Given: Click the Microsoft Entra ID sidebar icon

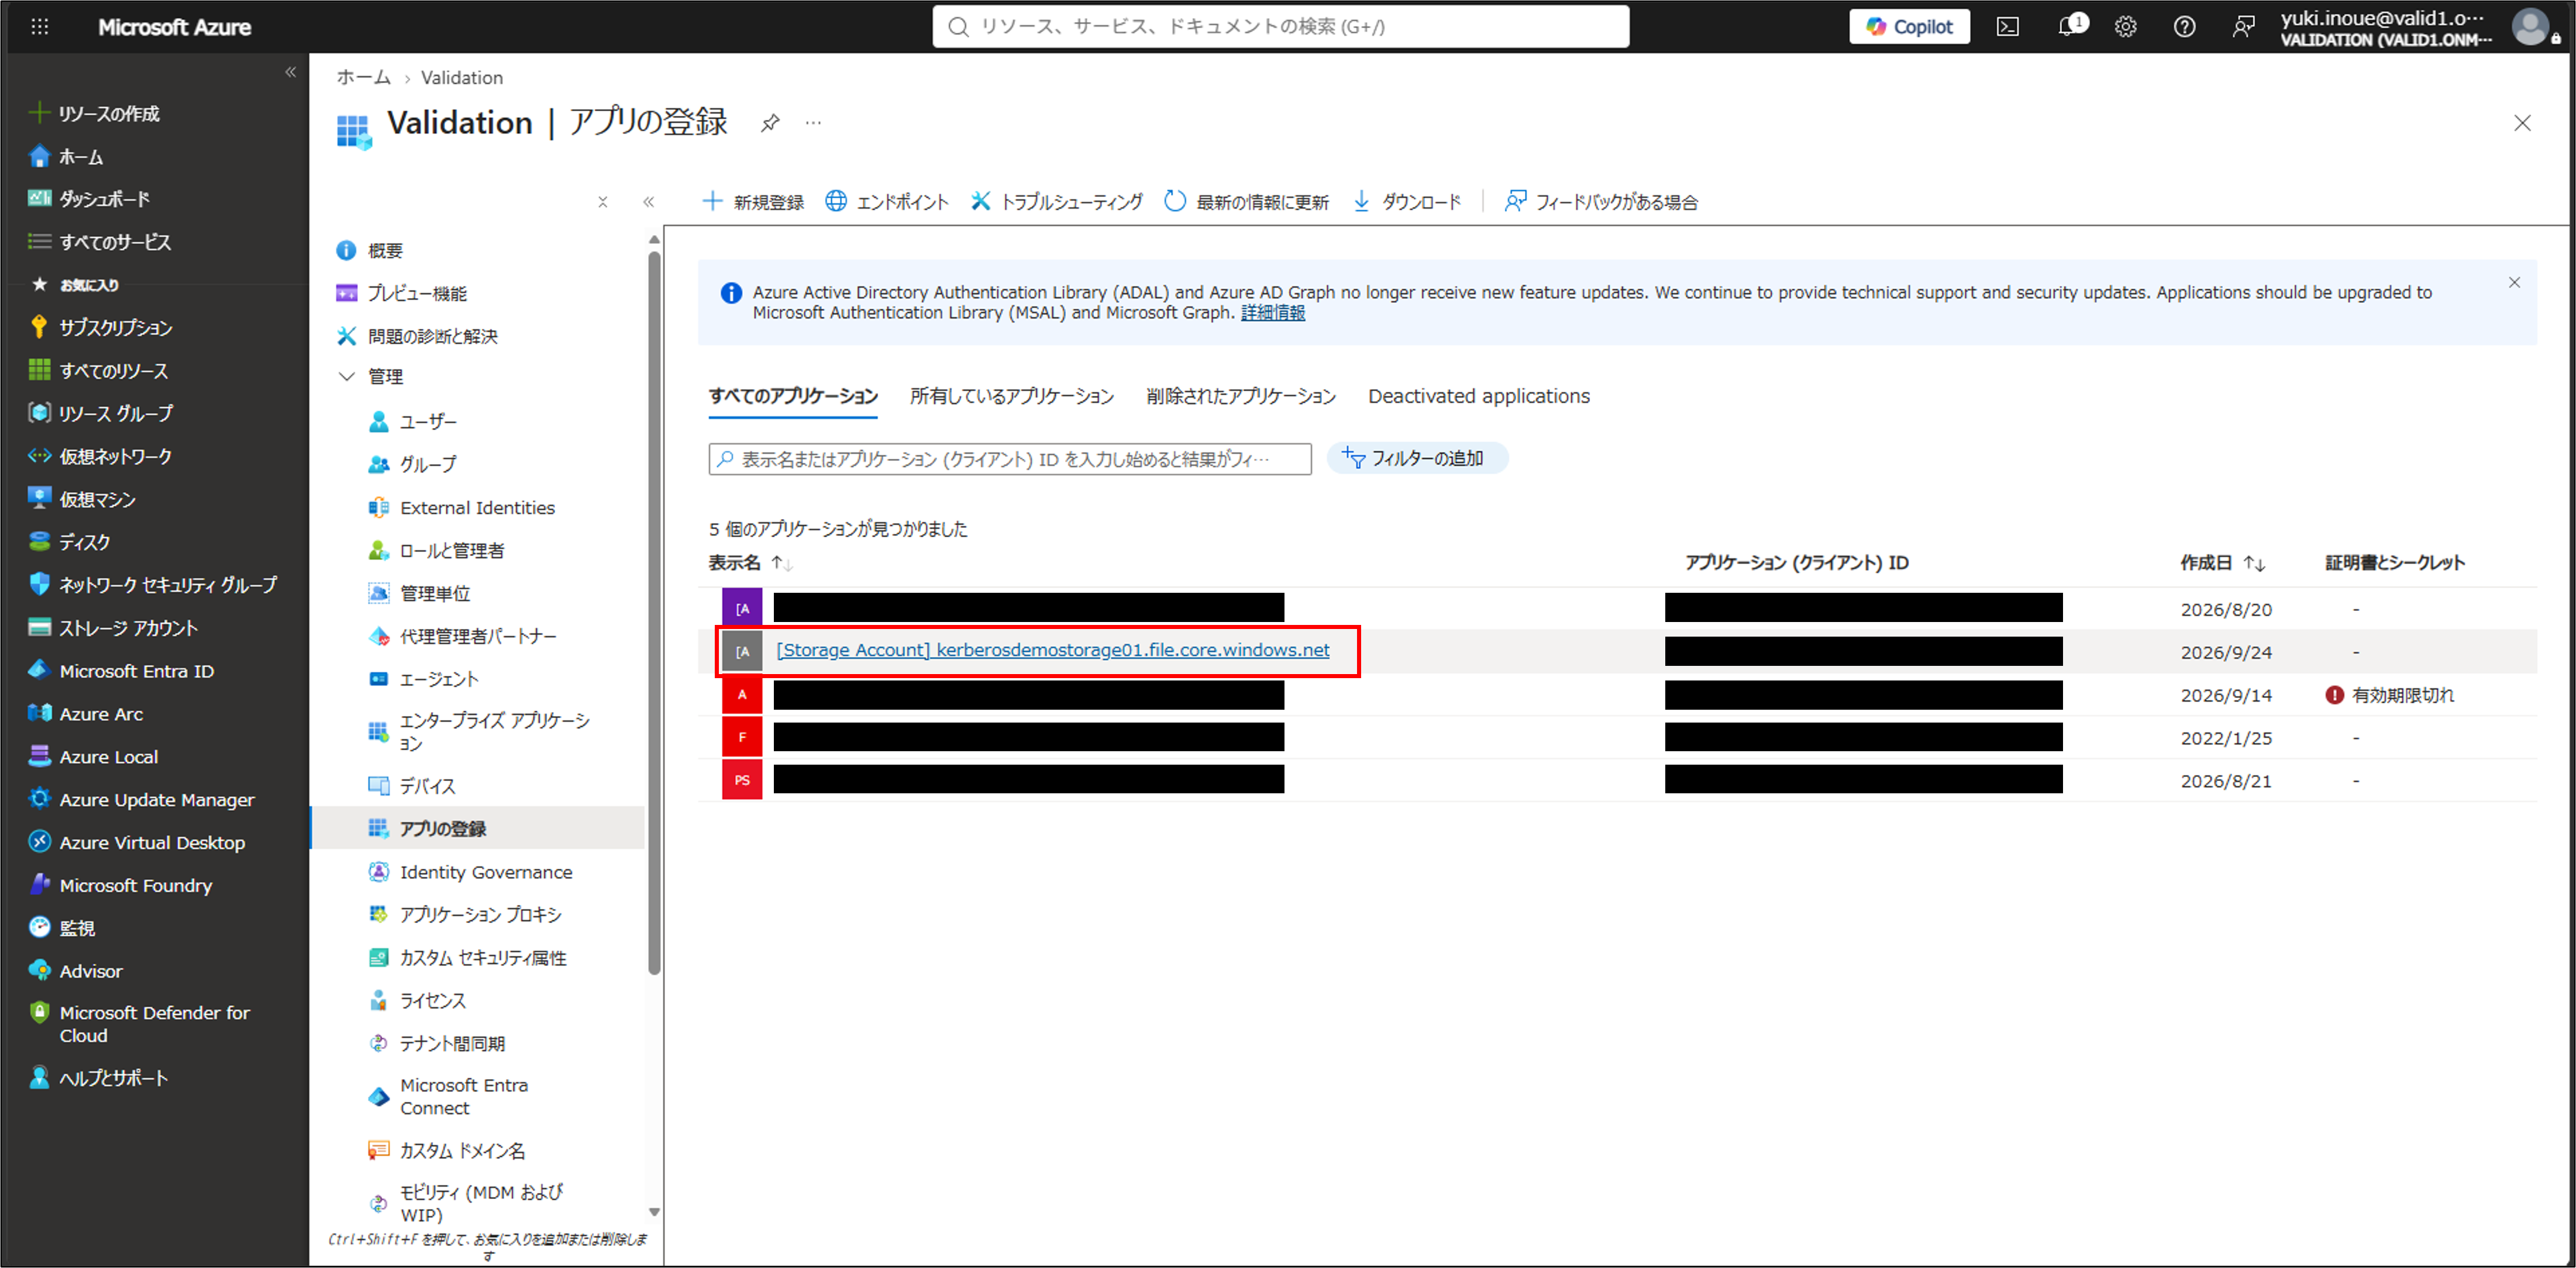Looking at the screenshot, I should 39,671.
